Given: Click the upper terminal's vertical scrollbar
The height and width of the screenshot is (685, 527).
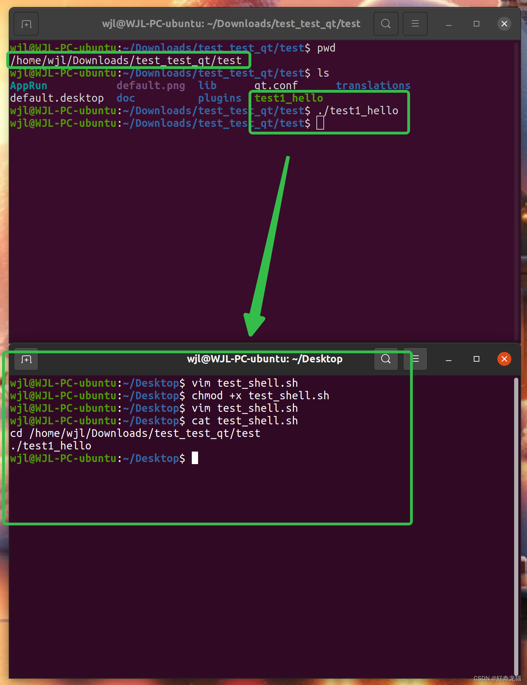Looking at the screenshot, I should point(516,191).
